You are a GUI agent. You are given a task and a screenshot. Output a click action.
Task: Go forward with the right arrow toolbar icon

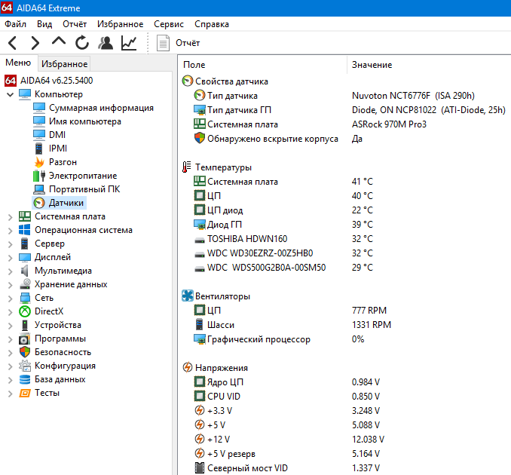[35, 43]
